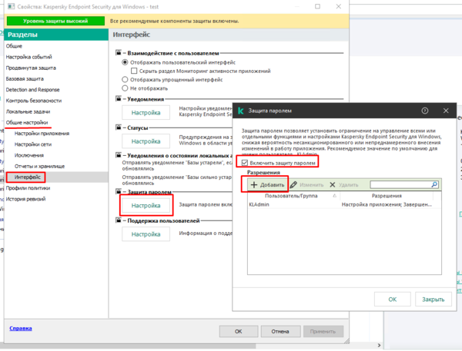Viewport: 462px width, 351px height.
Task: Click OK in properties window
Action: 239,331
